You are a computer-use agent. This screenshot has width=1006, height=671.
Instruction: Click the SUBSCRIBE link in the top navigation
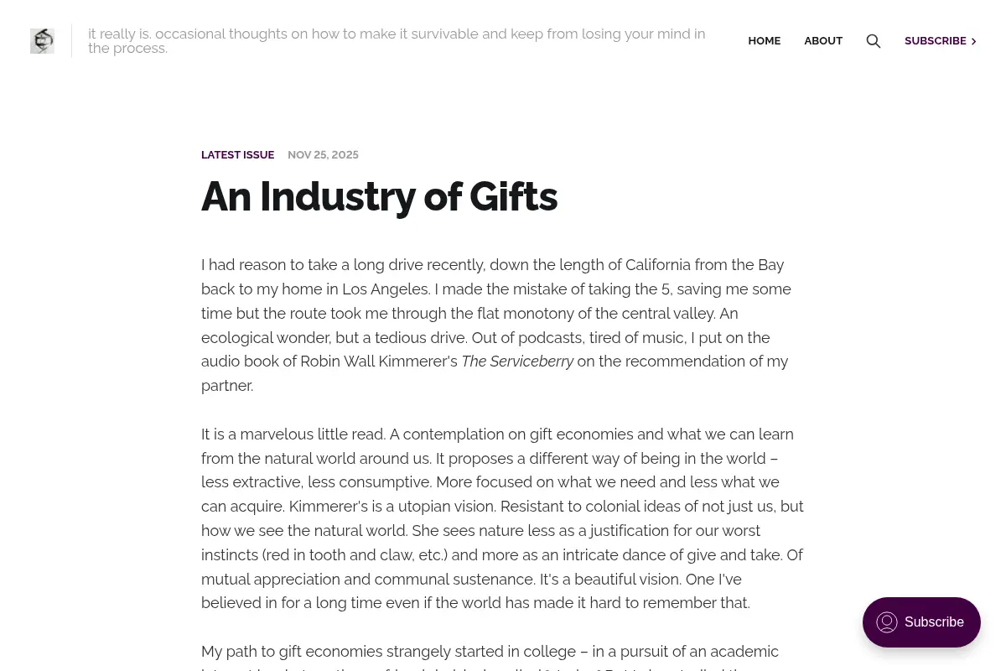(936, 41)
